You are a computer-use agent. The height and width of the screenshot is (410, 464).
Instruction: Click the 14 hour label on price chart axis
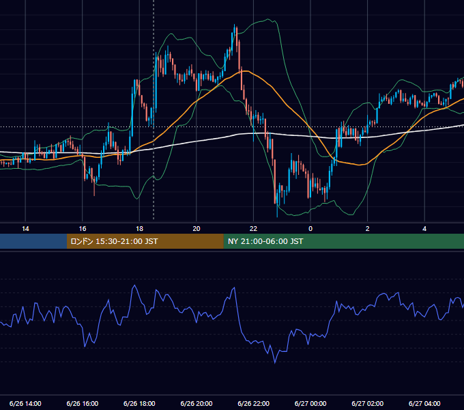25,229
